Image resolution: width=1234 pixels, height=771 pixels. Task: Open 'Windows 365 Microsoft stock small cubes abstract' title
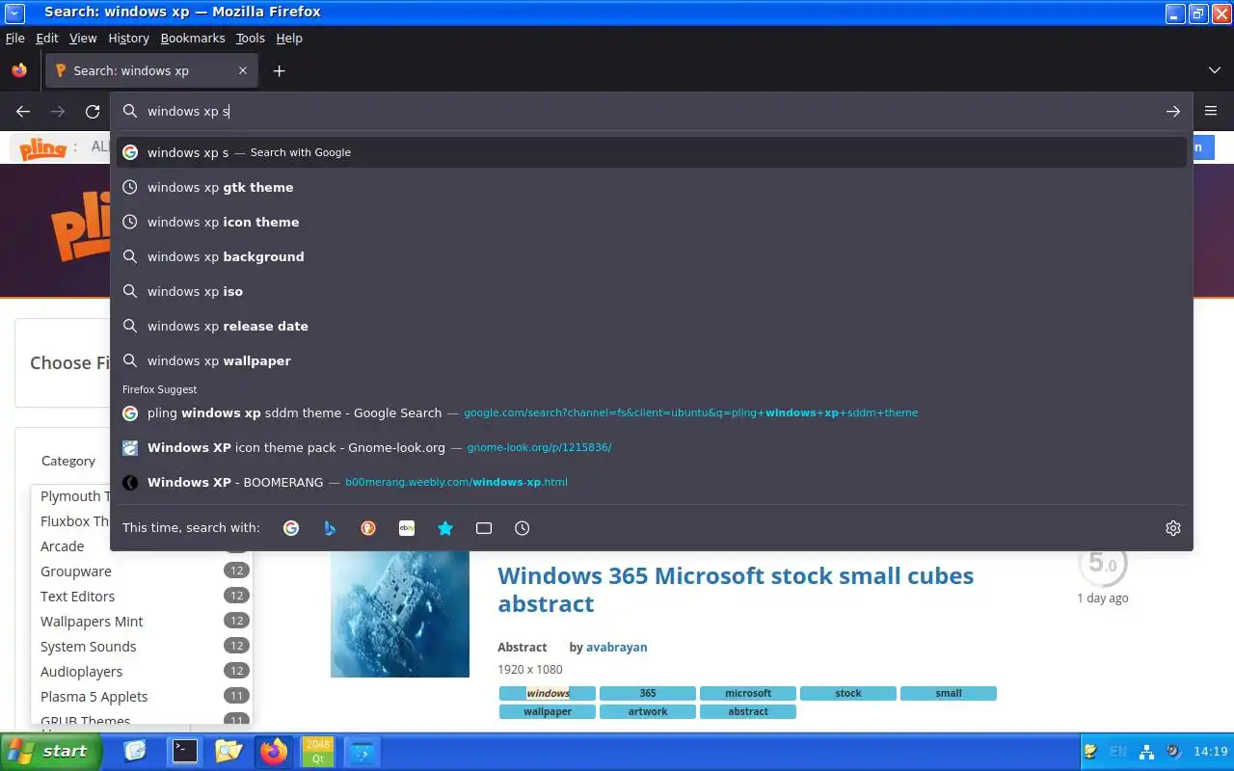(x=736, y=590)
